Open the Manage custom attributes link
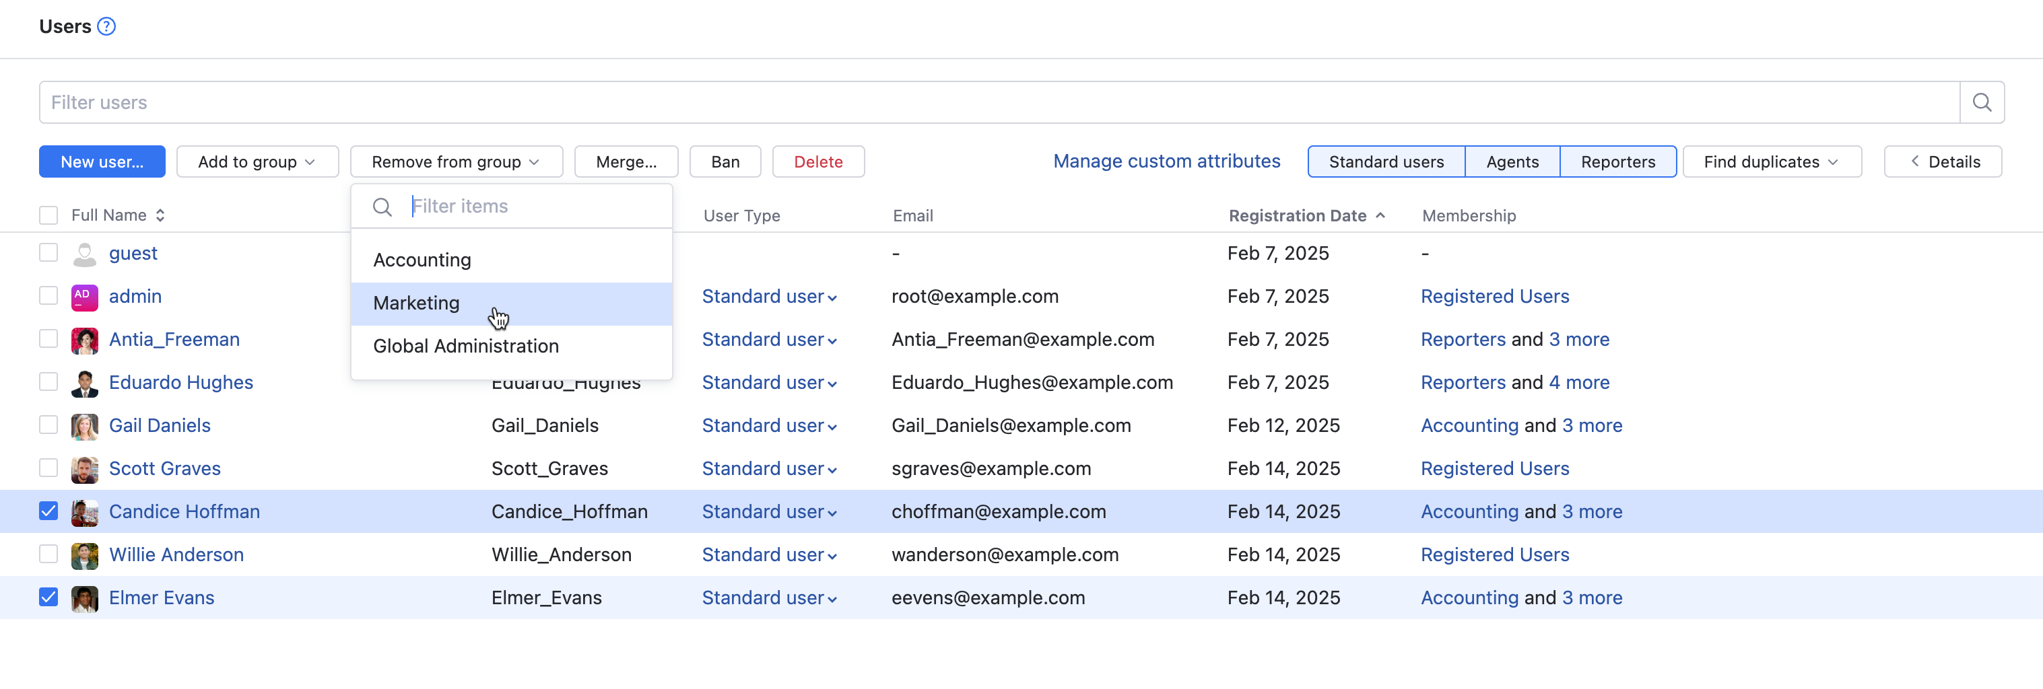 pos(1166,161)
